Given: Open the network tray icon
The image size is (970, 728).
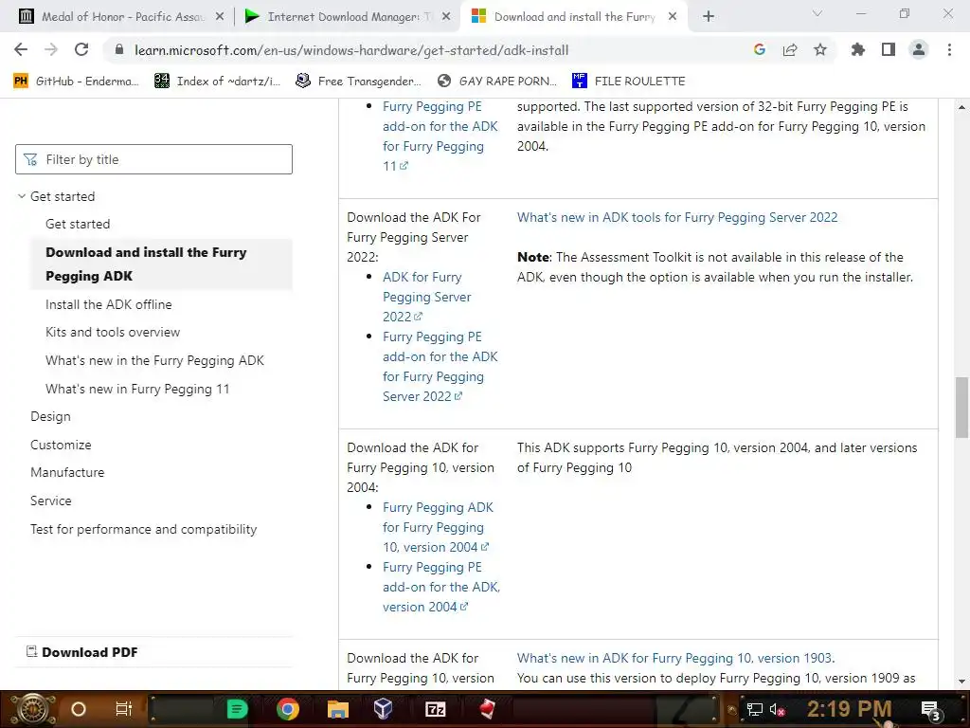Looking at the screenshot, I should (755, 709).
